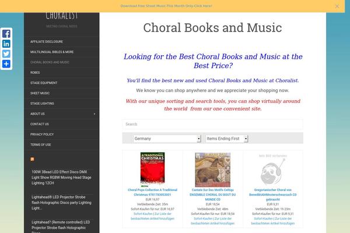This screenshot has height=233, width=350.
Task: Click the Choralist logo in sidebar
Action: tap(62, 16)
